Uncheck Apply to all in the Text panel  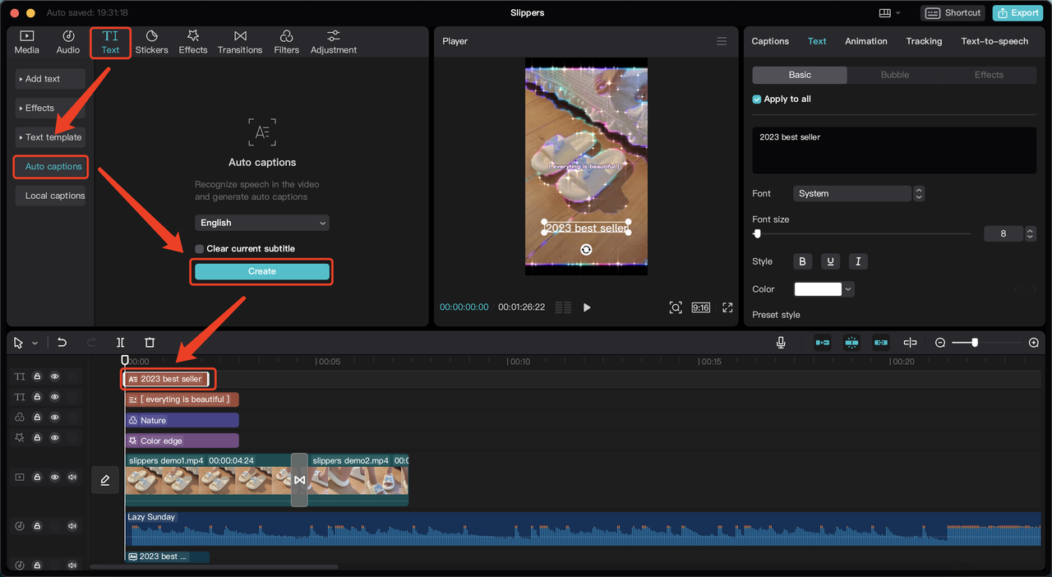756,99
